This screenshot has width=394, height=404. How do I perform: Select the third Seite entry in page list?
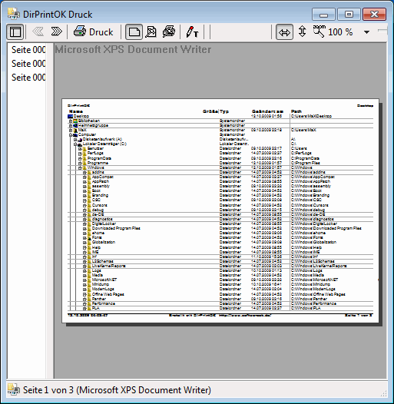point(28,78)
